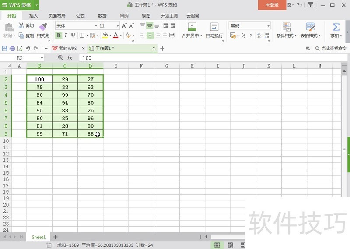Click Print Preview icon

(x=20, y=48)
